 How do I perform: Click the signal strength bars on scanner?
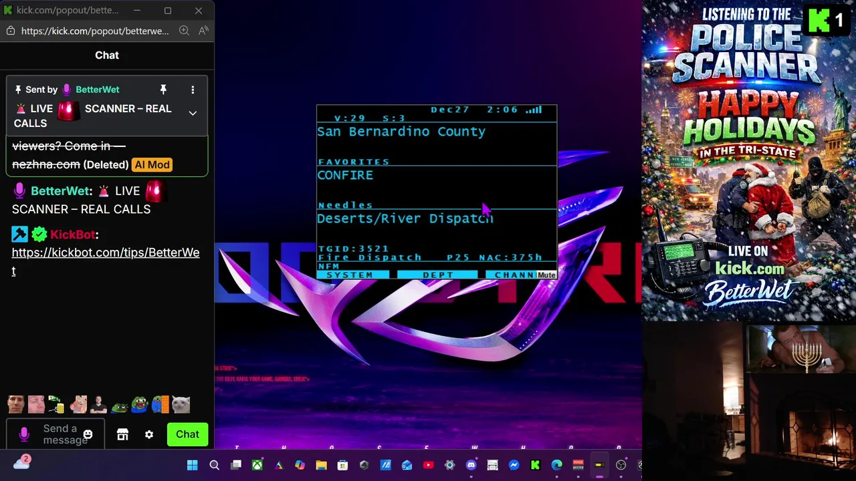534,110
